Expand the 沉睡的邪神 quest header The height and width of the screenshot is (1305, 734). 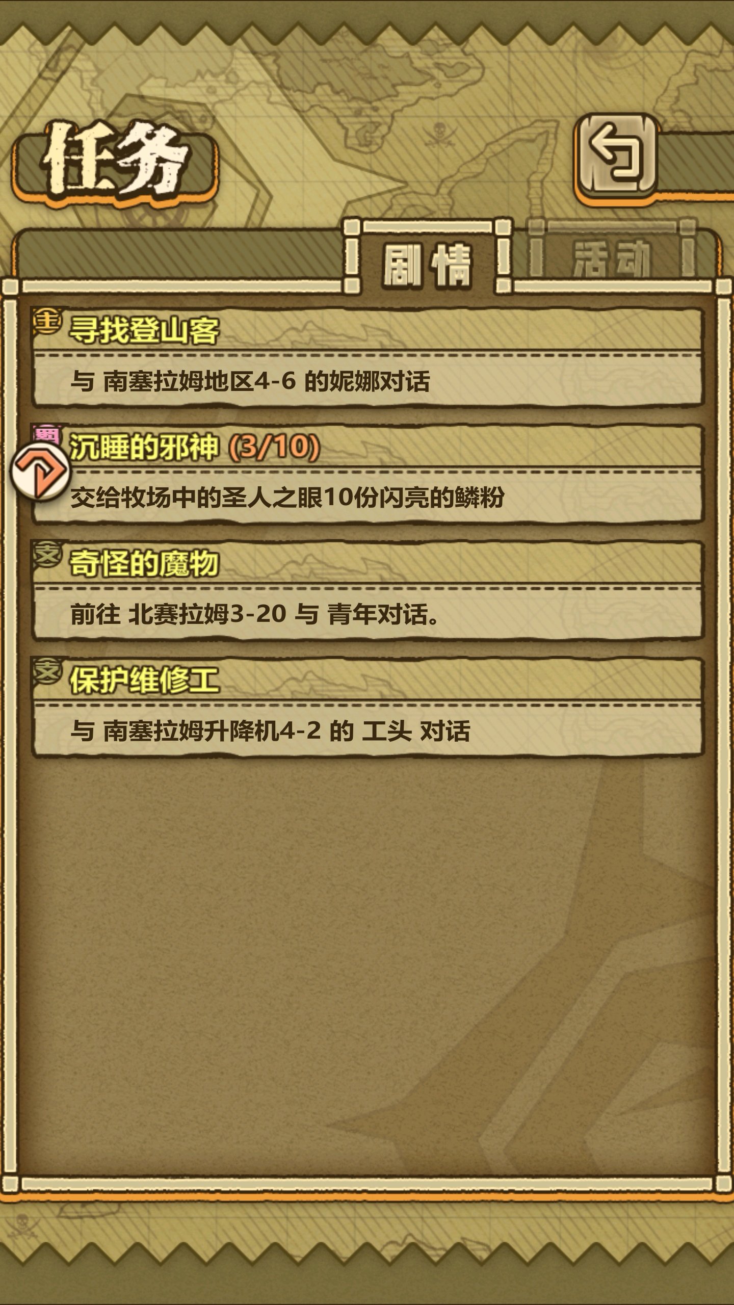[x=367, y=447]
